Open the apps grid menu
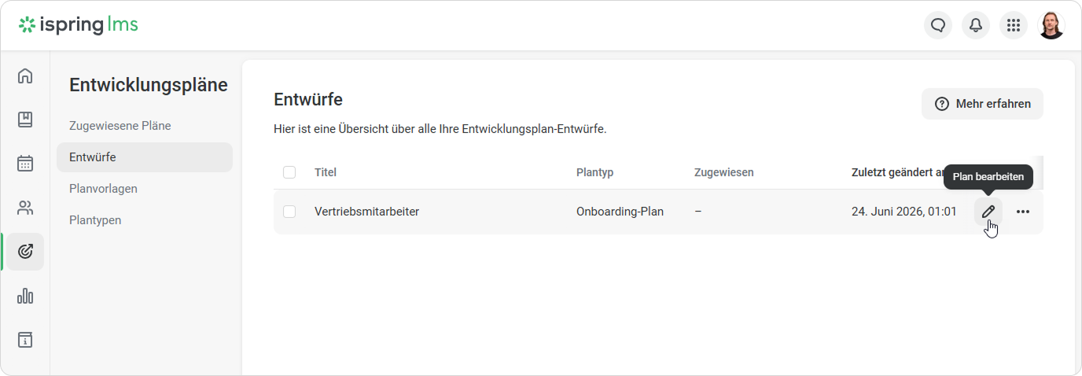The image size is (1082, 376). click(x=1014, y=25)
